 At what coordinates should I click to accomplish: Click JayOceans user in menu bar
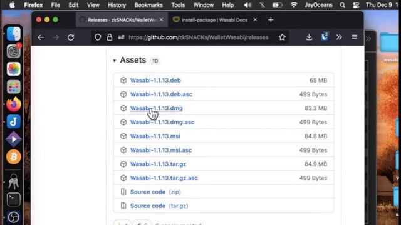318,5
